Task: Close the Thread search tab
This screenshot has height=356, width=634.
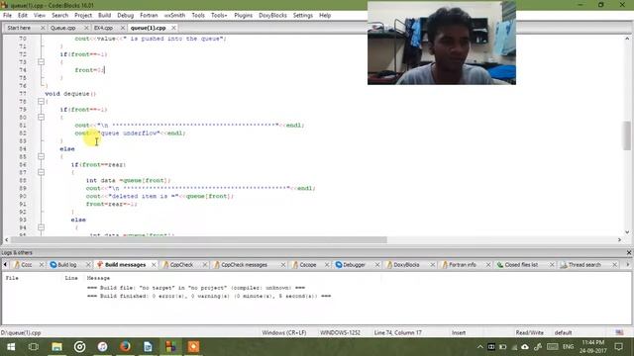Action: [614, 265]
